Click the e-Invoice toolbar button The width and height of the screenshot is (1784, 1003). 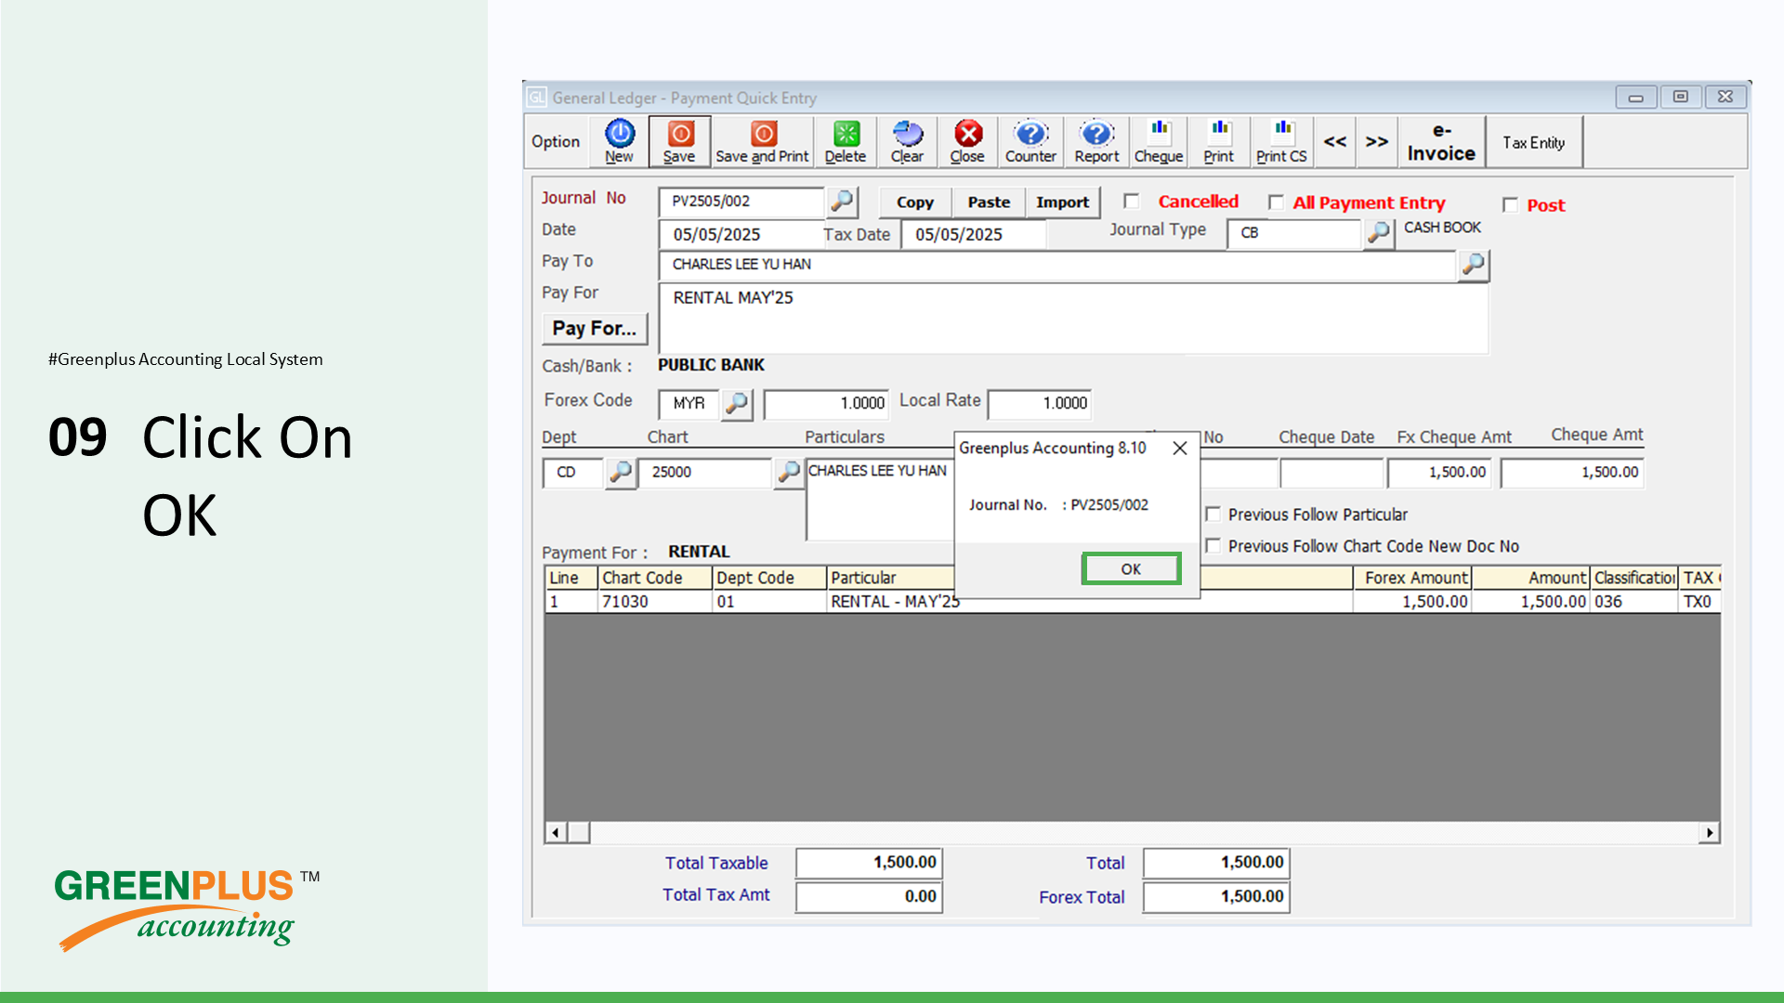click(x=1441, y=142)
